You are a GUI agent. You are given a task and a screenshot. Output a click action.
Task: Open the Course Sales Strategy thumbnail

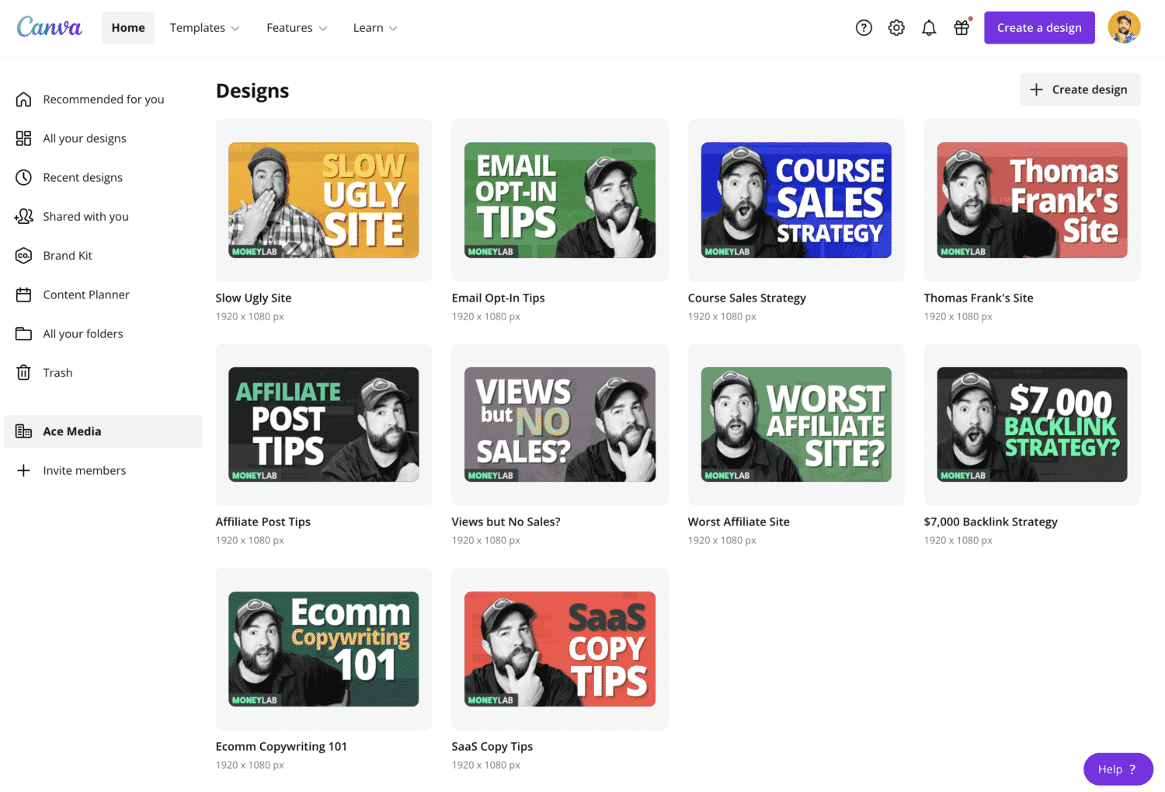[x=796, y=200]
